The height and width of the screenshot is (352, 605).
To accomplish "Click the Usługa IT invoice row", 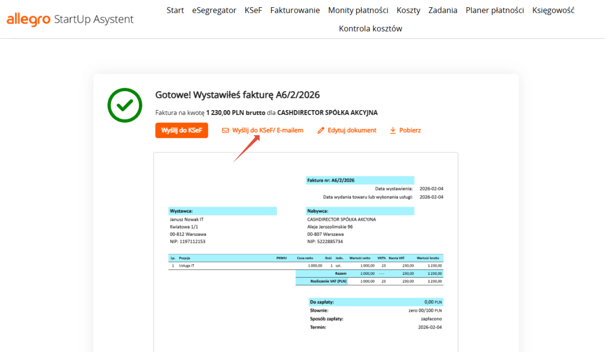I will click(306, 265).
